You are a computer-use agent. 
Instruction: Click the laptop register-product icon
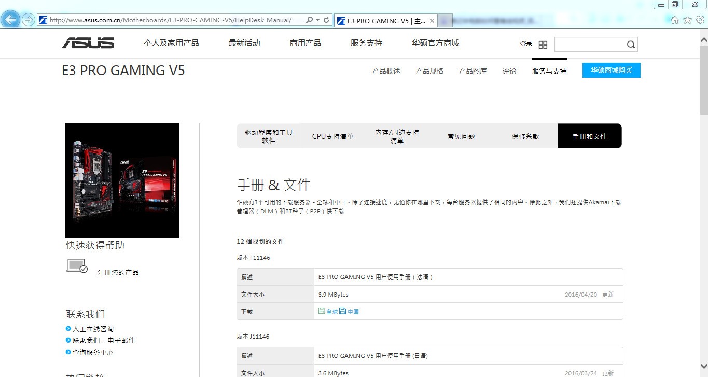(x=77, y=266)
